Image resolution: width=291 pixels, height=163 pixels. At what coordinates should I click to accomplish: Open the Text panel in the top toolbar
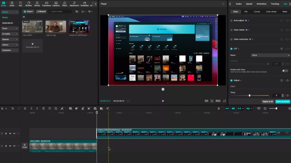[20, 4]
